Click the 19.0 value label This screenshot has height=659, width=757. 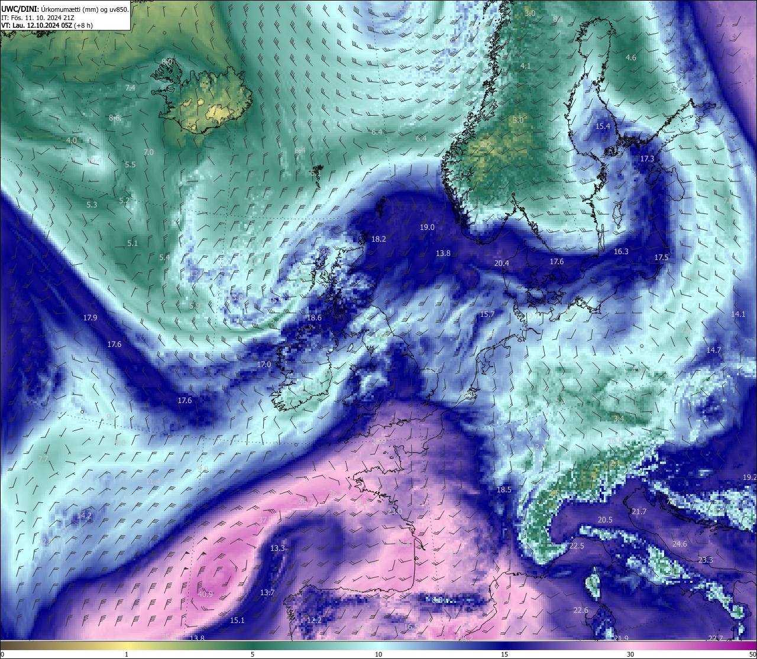[427, 228]
